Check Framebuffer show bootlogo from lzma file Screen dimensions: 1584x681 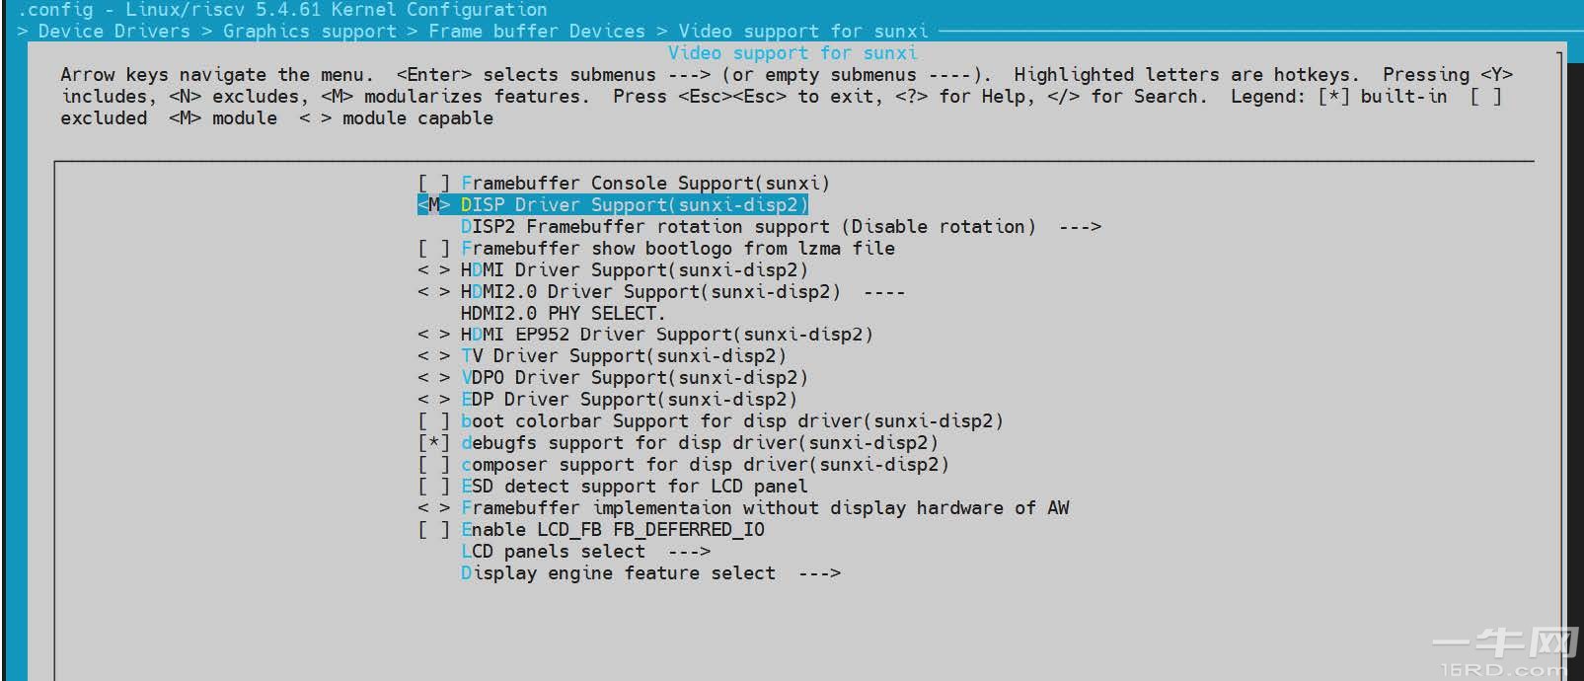click(x=676, y=248)
